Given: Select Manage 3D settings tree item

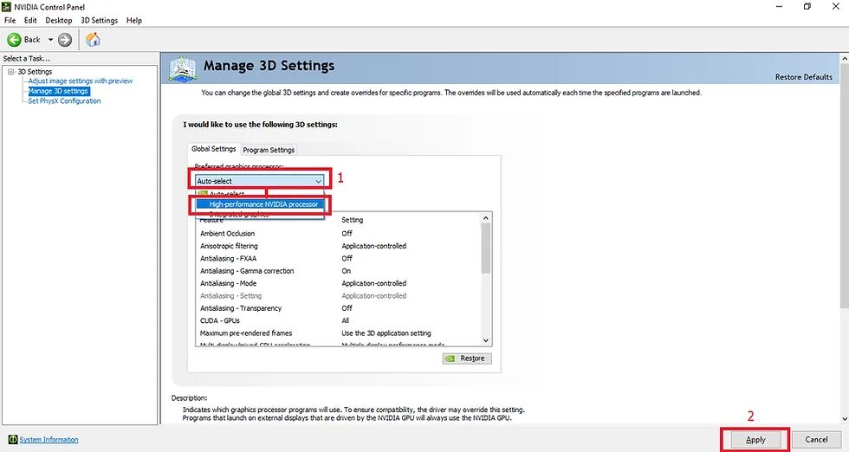Looking at the screenshot, I should click(59, 91).
